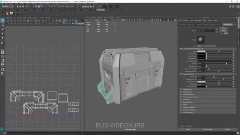Image resolution: width=240 pixels, height=135 pixels.
Task: Open the Windows menu in main menu bar
Action: click(x=35, y=4)
